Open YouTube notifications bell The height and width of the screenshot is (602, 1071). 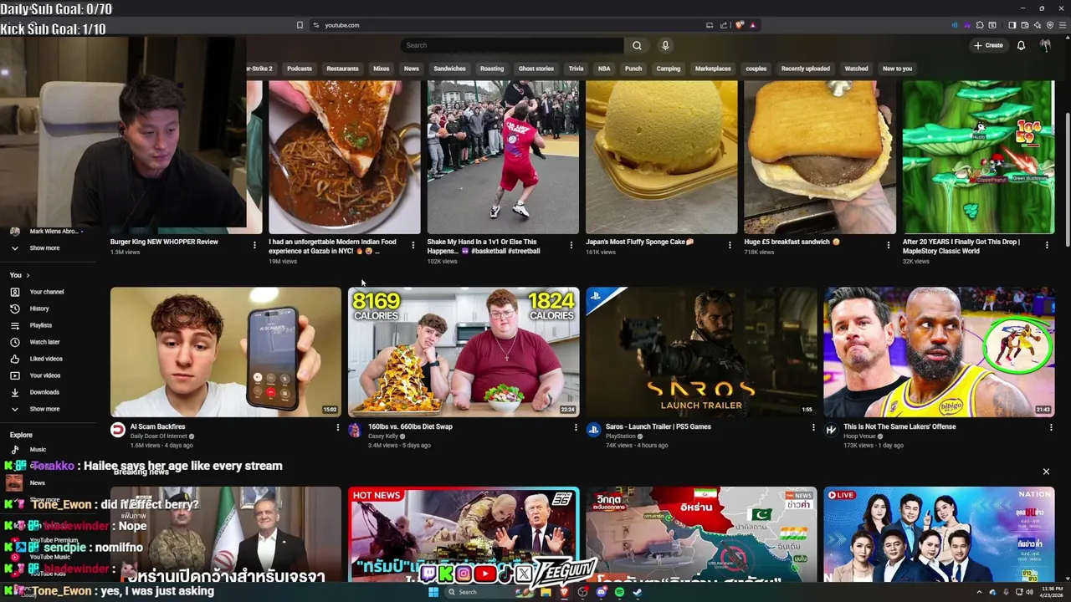1021,45
